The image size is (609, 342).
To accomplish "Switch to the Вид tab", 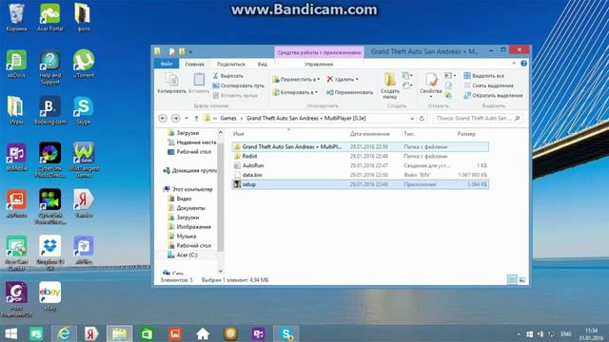I will [x=263, y=64].
